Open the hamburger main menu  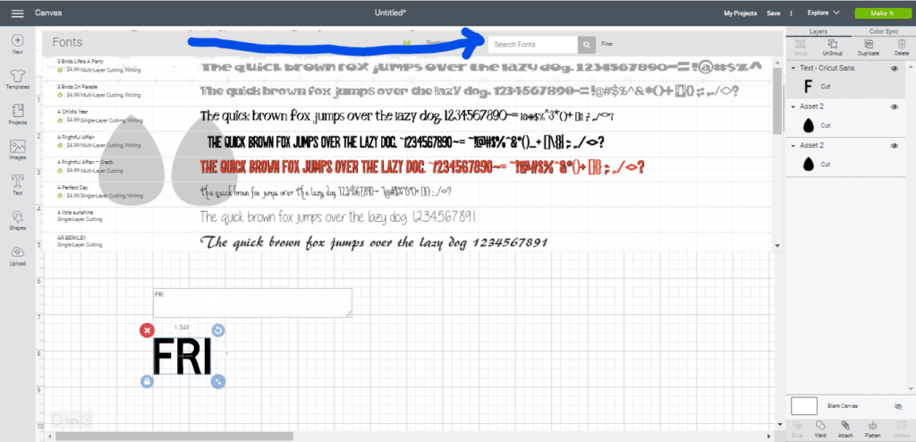coord(17,13)
